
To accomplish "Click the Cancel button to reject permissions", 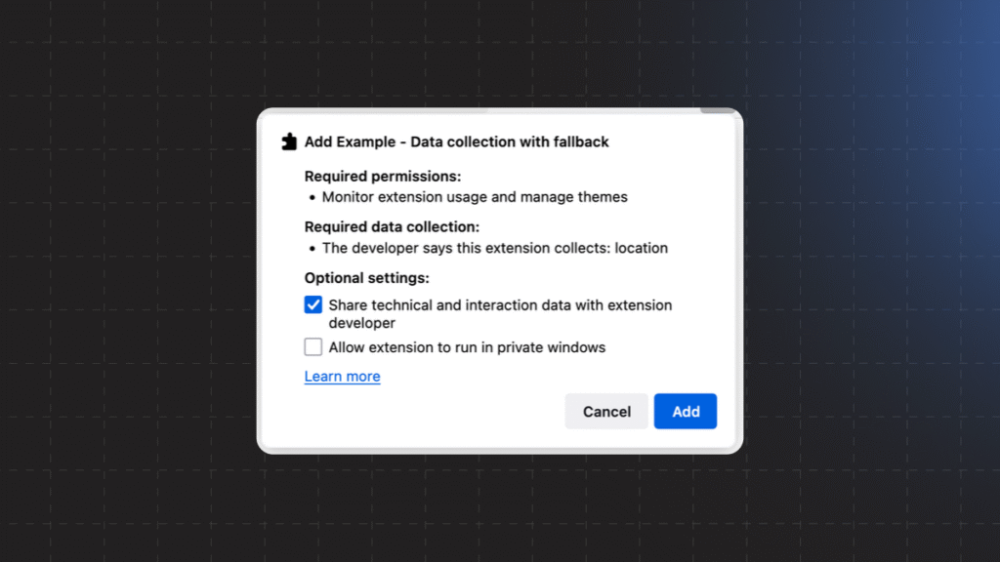I will pyautogui.click(x=605, y=411).
